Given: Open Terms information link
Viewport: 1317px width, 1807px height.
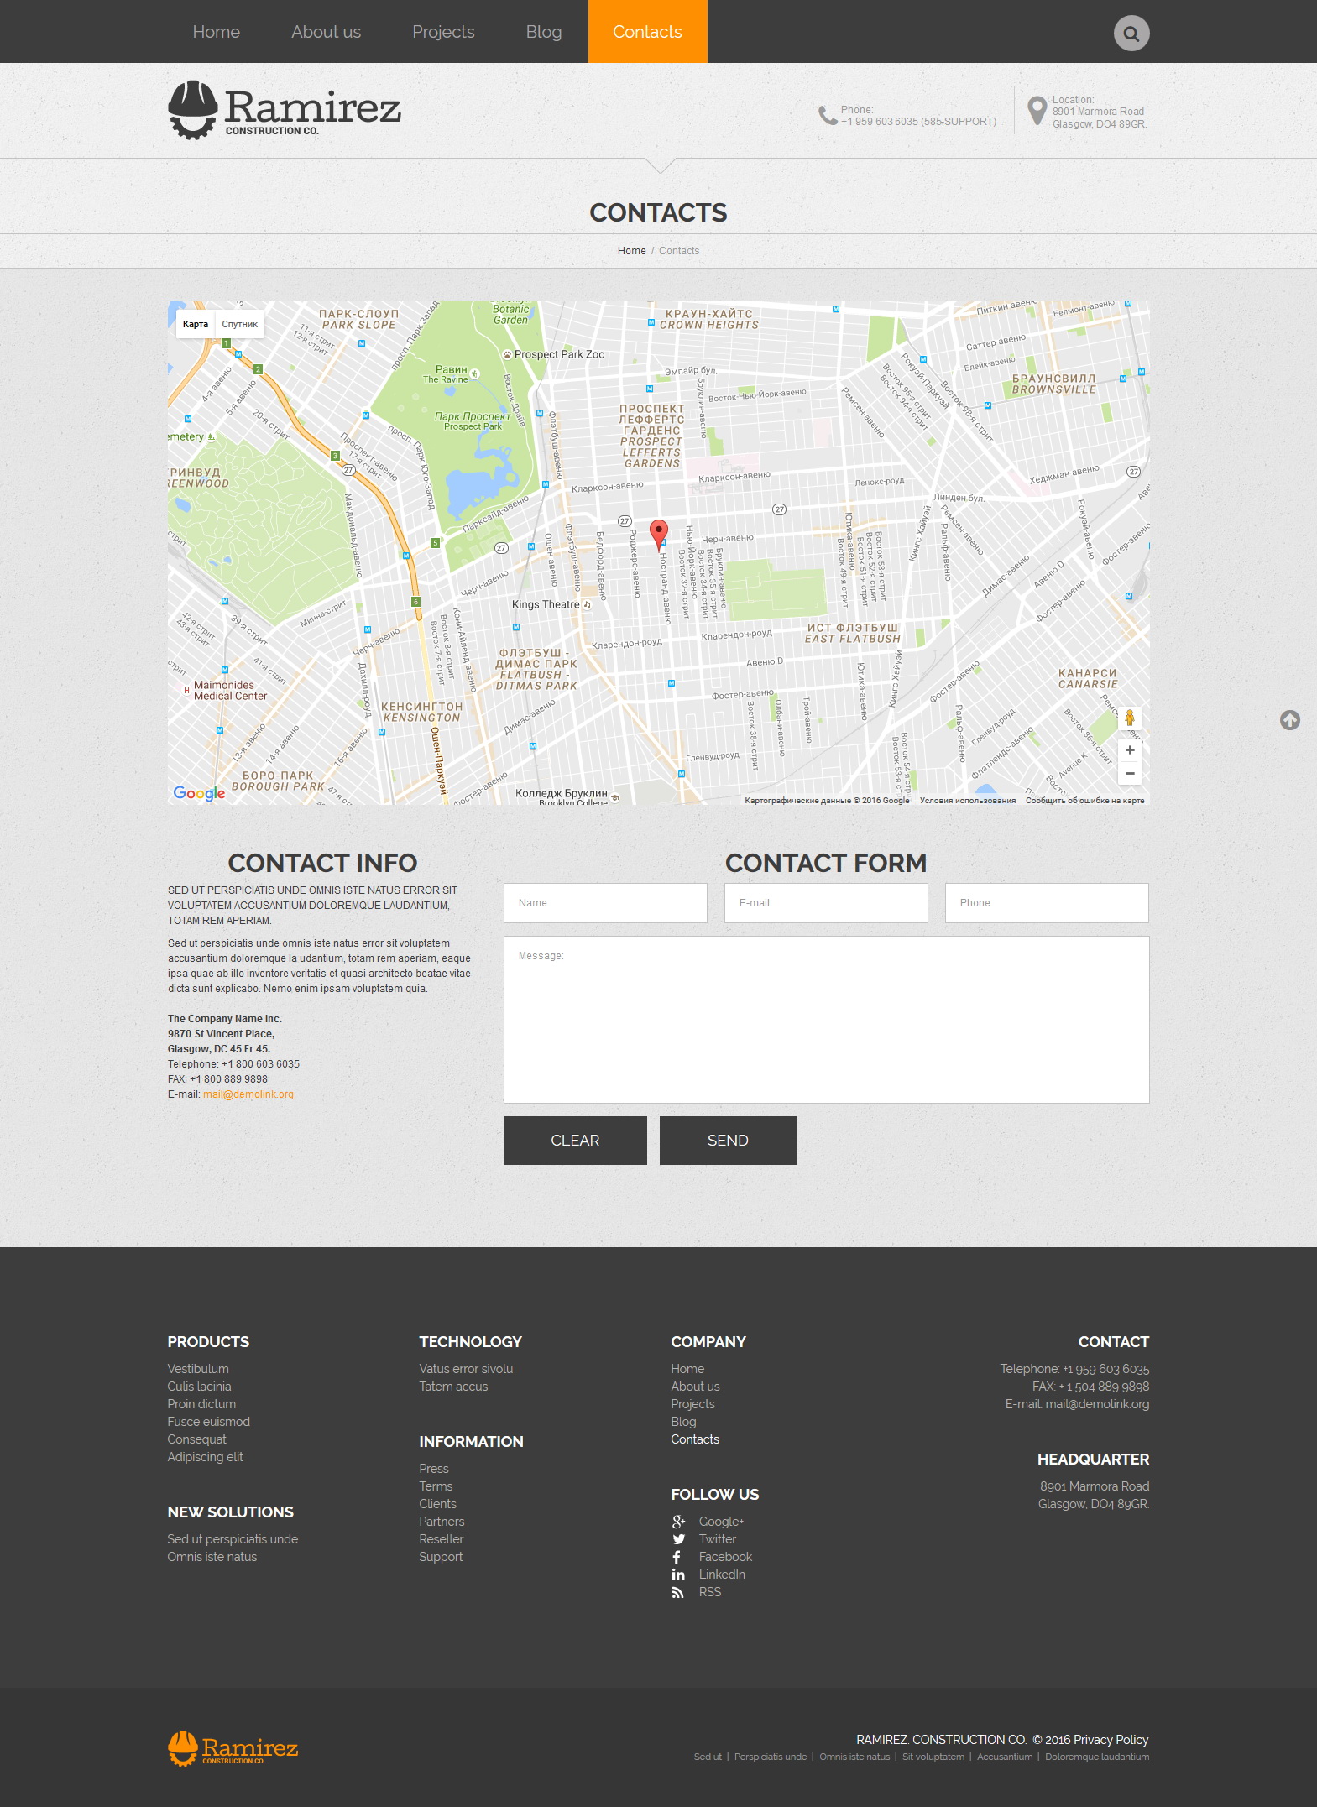Looking at the screenshot, I should [x=436, y=1486].
